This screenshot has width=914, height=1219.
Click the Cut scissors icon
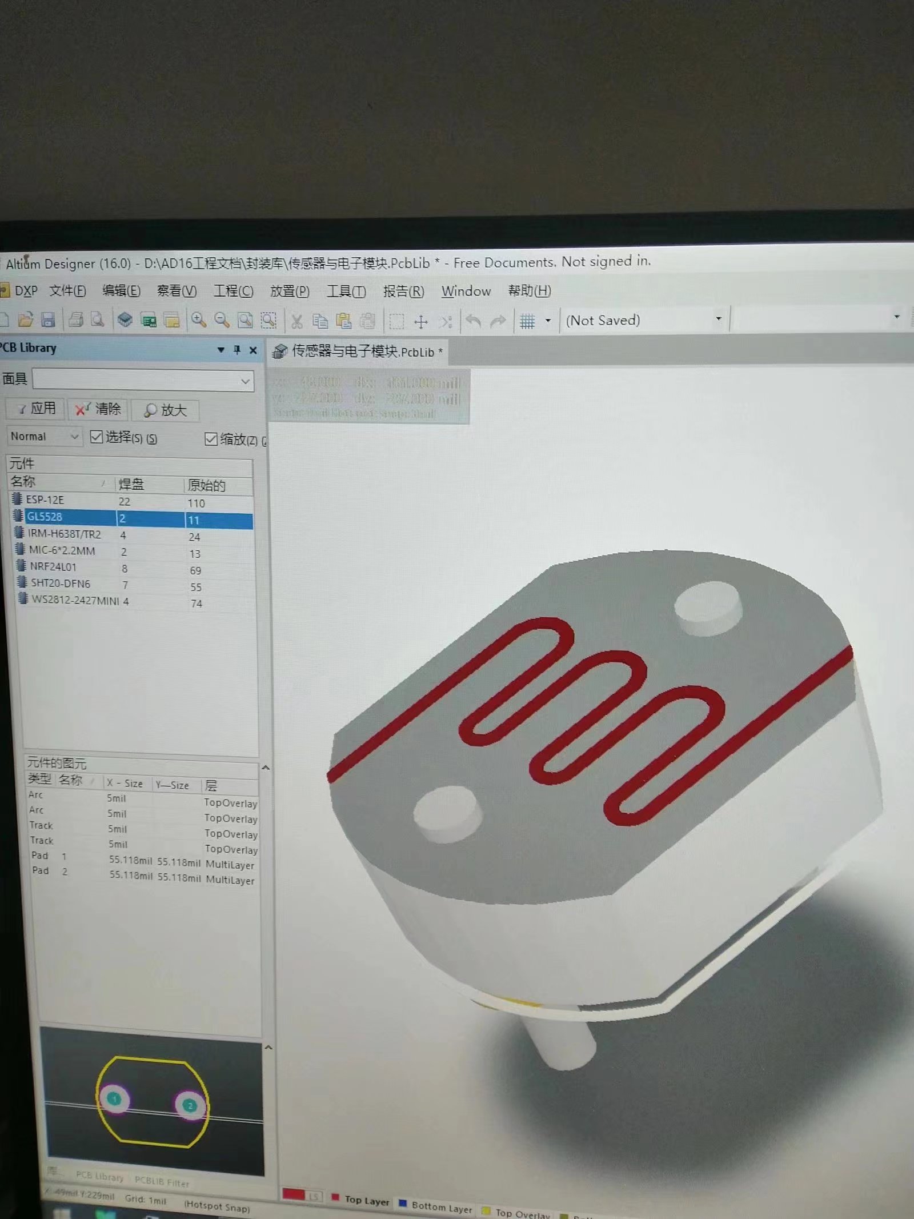[296, 321]
